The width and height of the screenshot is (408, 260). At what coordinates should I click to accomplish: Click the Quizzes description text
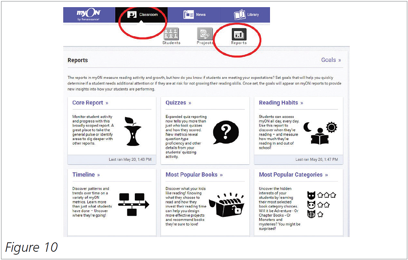(186, 137)
